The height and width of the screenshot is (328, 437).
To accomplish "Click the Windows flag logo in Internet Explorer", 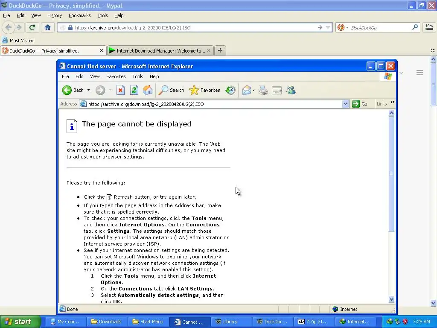I will 388,76.
